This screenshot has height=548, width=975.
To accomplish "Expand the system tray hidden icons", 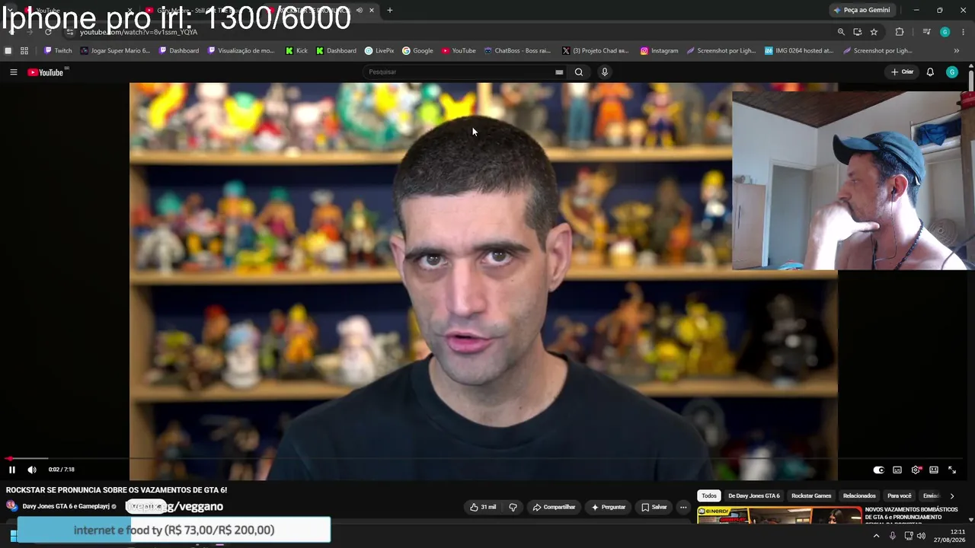I will click(876, 536).
